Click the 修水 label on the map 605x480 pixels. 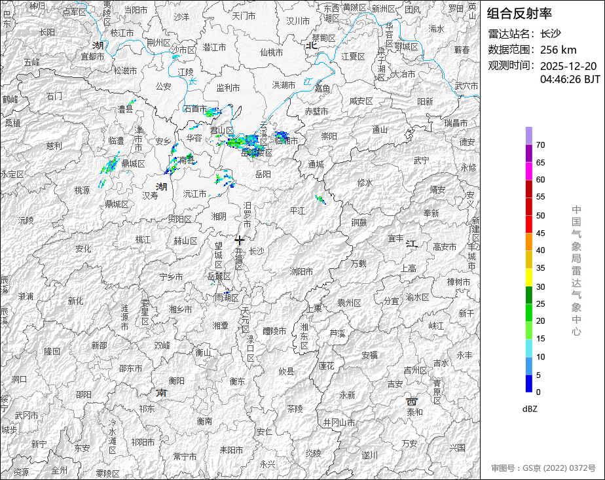[x=365, y=182]
